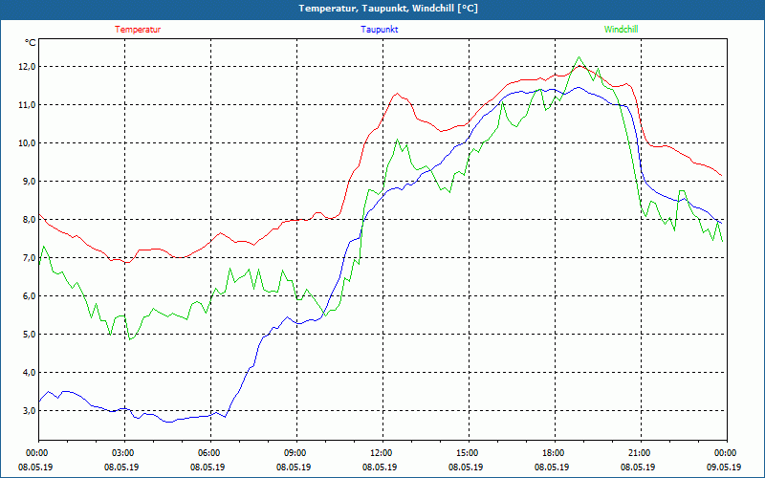765x478 pixels.
Task: Click the °C unit label on y-axis
Action: click(31, 43)
